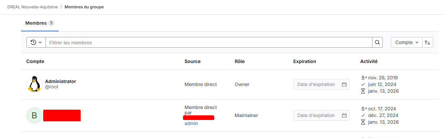This screenshot has height=138, width=444.
Task: Click checkmark icon beside juin 12, 2024
Action: coord(363,84)
